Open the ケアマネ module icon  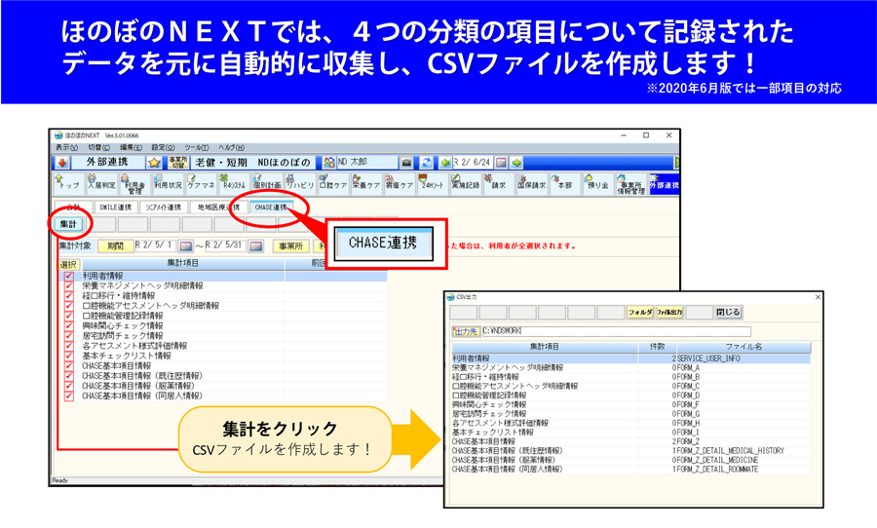[201, 184]
